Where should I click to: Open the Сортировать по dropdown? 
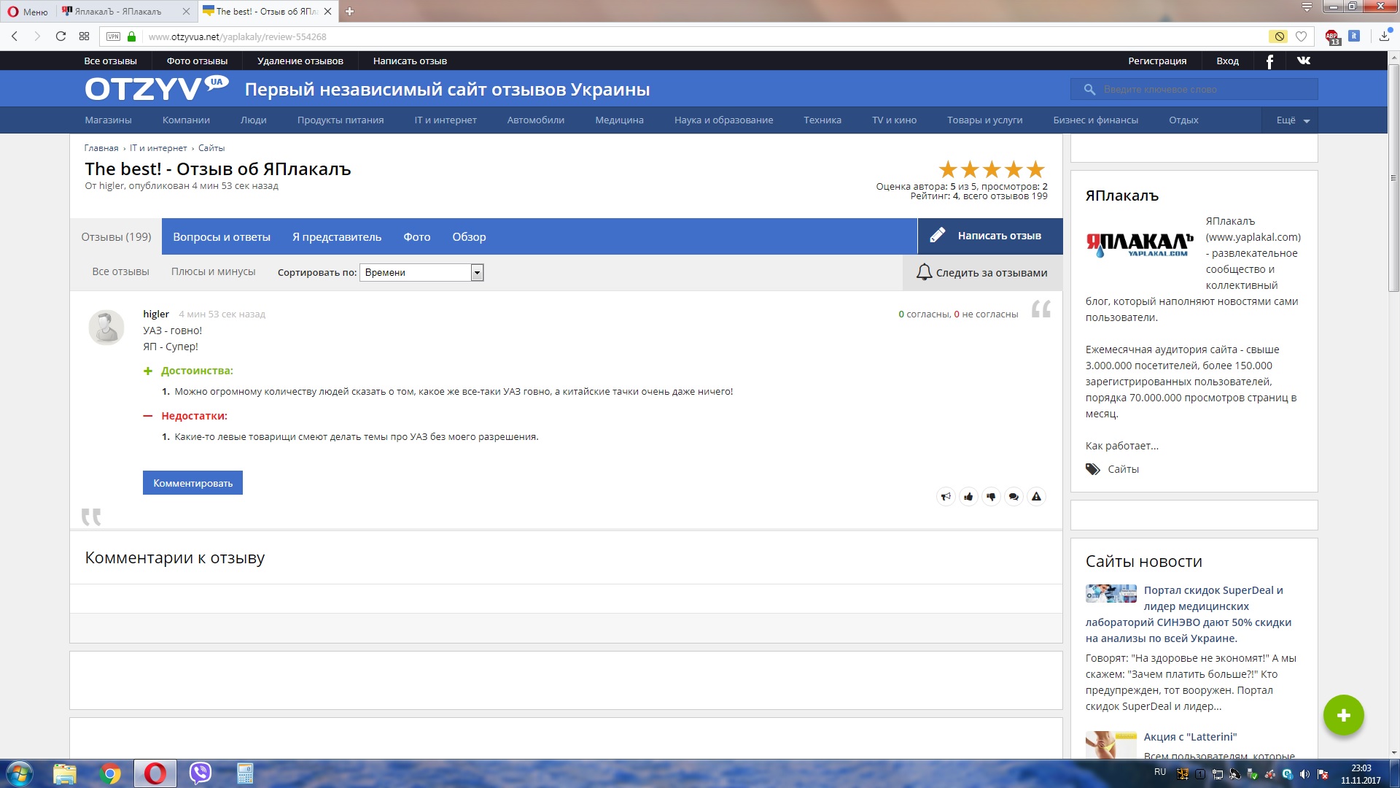click(x=421, y=272)
